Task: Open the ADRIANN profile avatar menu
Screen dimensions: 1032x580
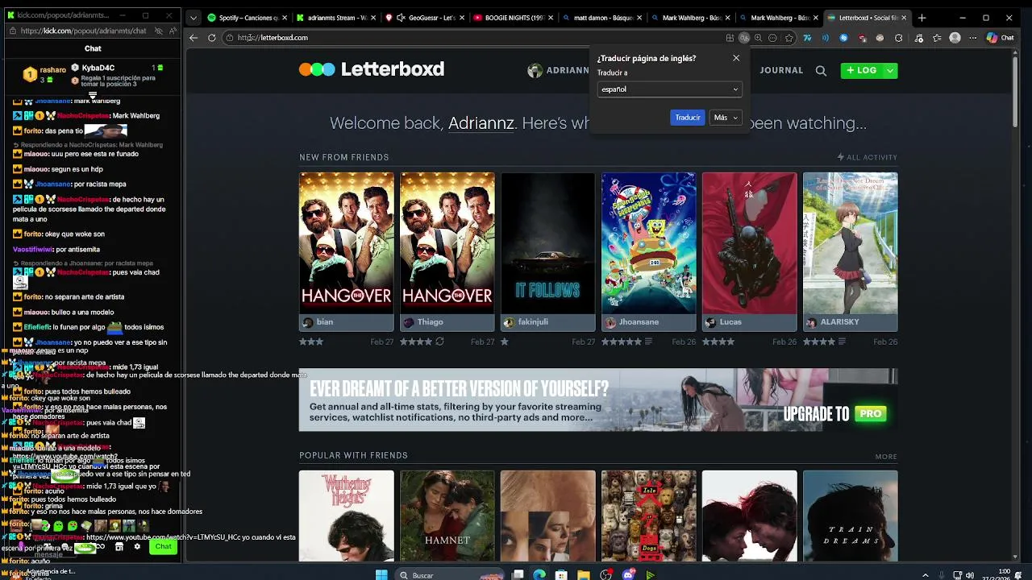Action: click(x=535, y=71)
